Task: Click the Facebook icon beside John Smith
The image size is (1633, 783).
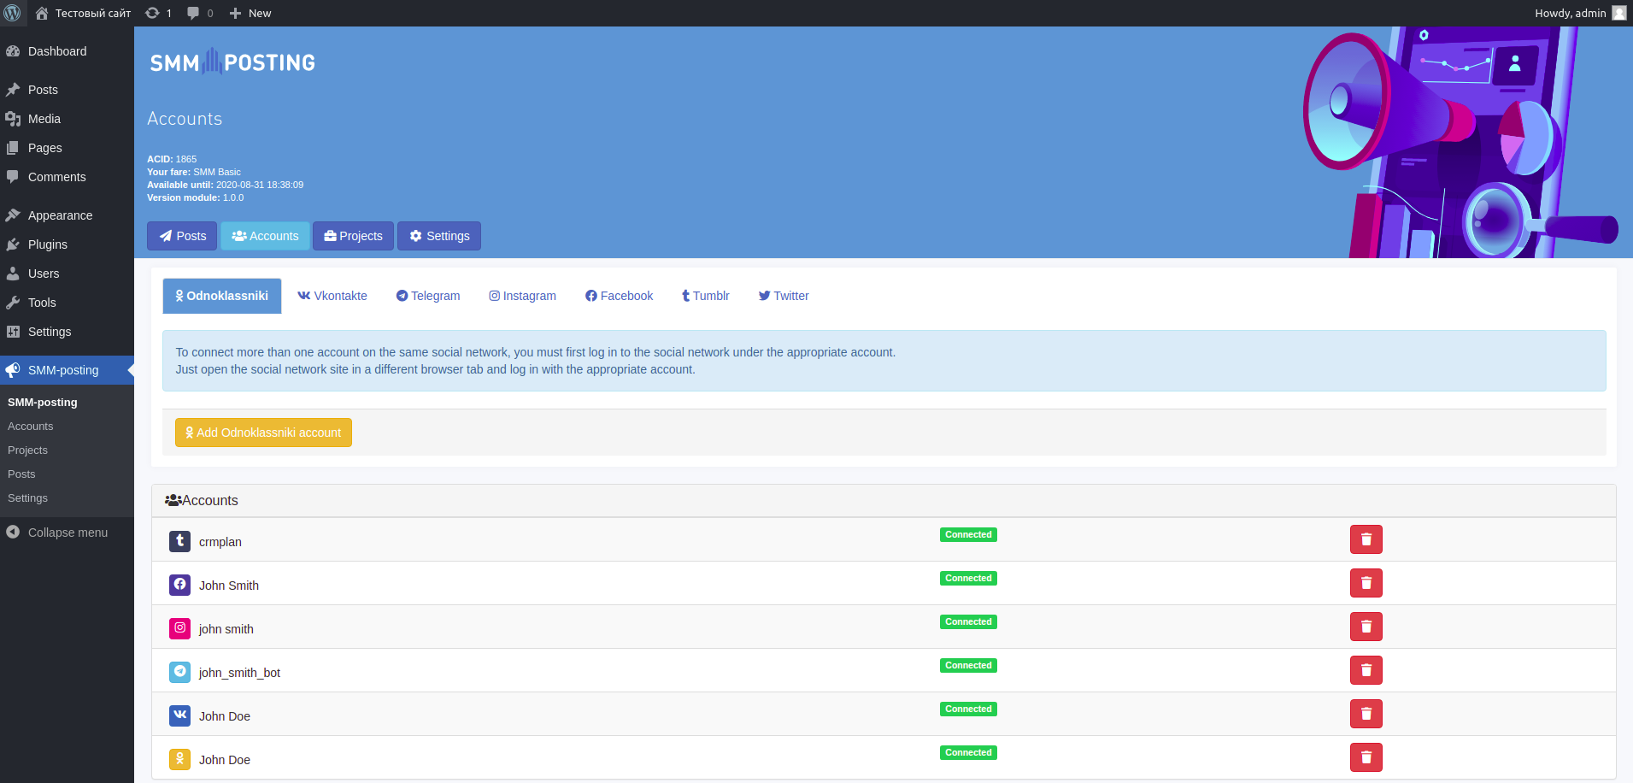Action: click(179, 585)
